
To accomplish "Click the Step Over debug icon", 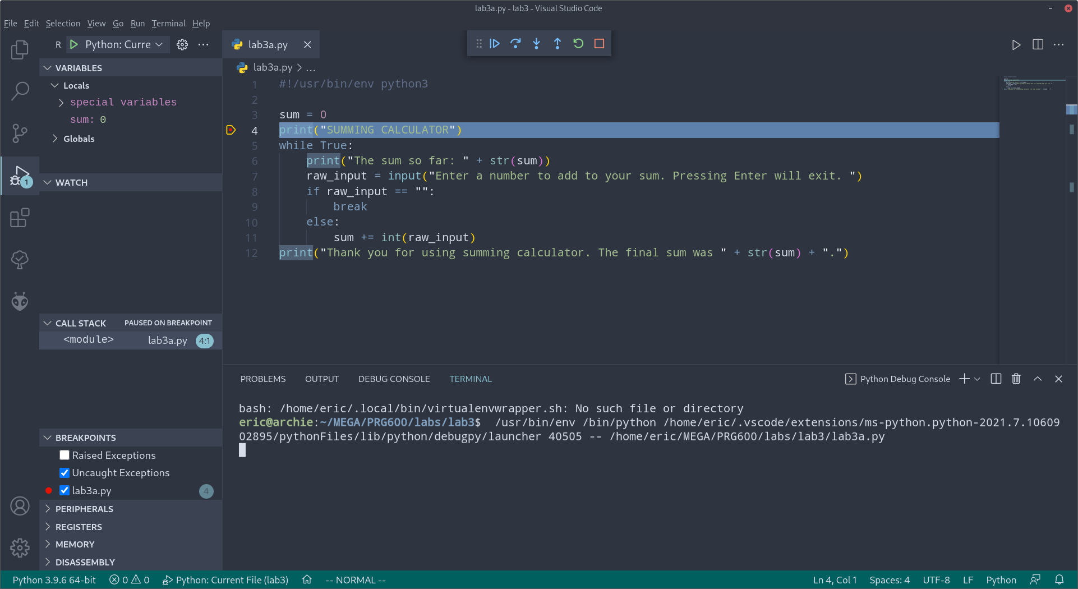I will click(x=515, y=43).
